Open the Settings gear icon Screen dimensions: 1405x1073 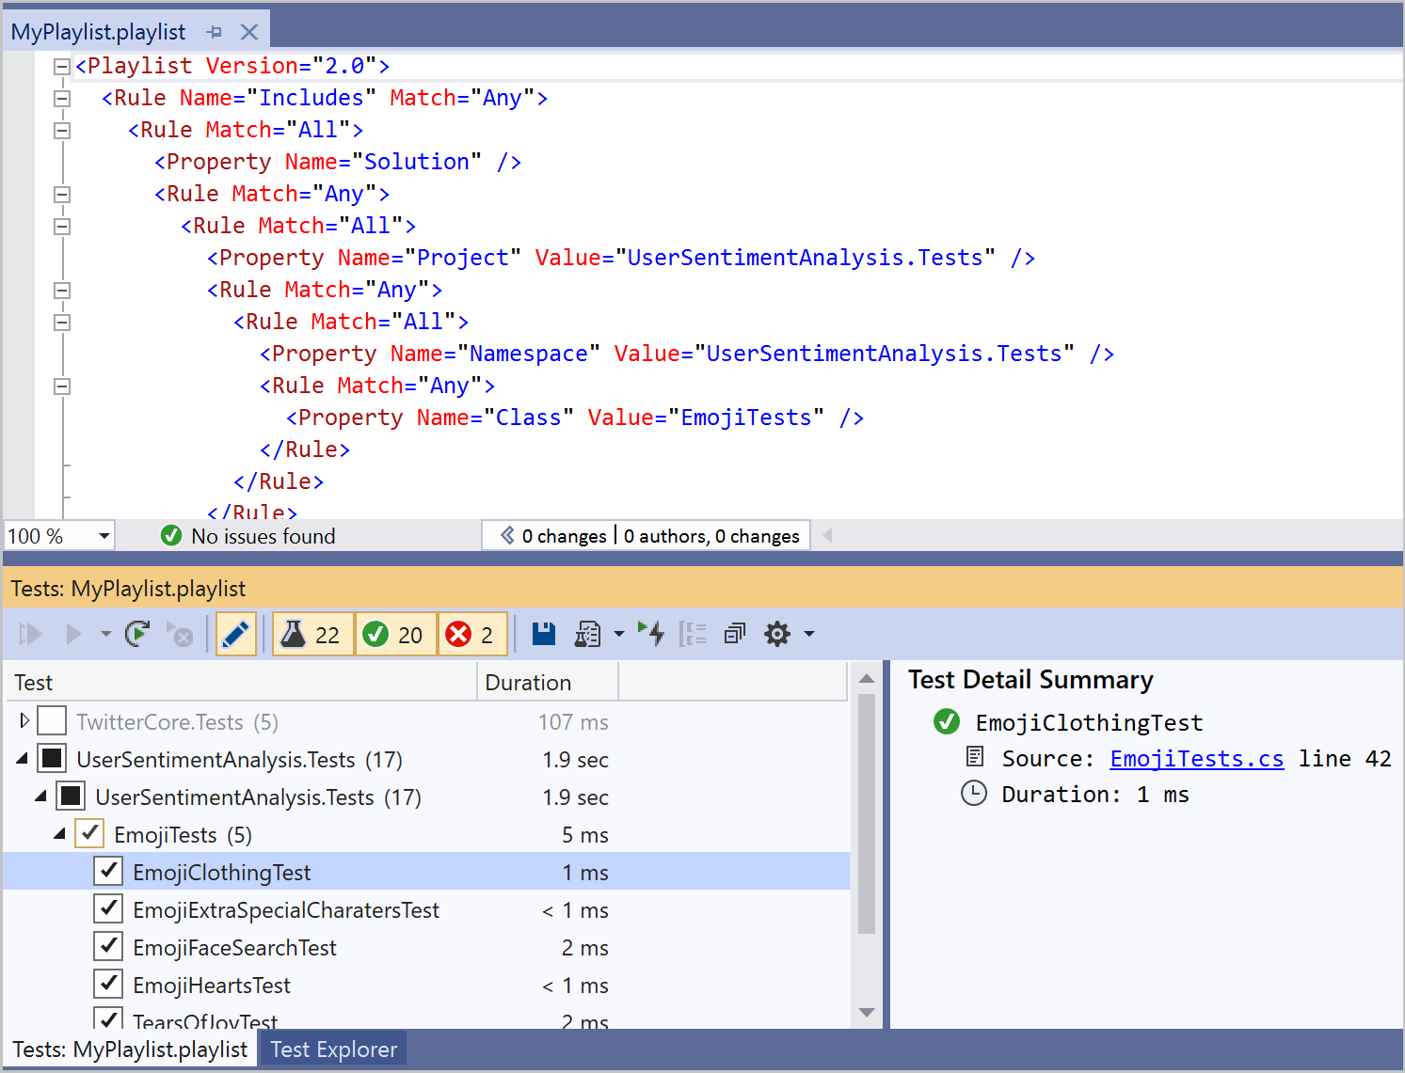click(x=777, y=634)
